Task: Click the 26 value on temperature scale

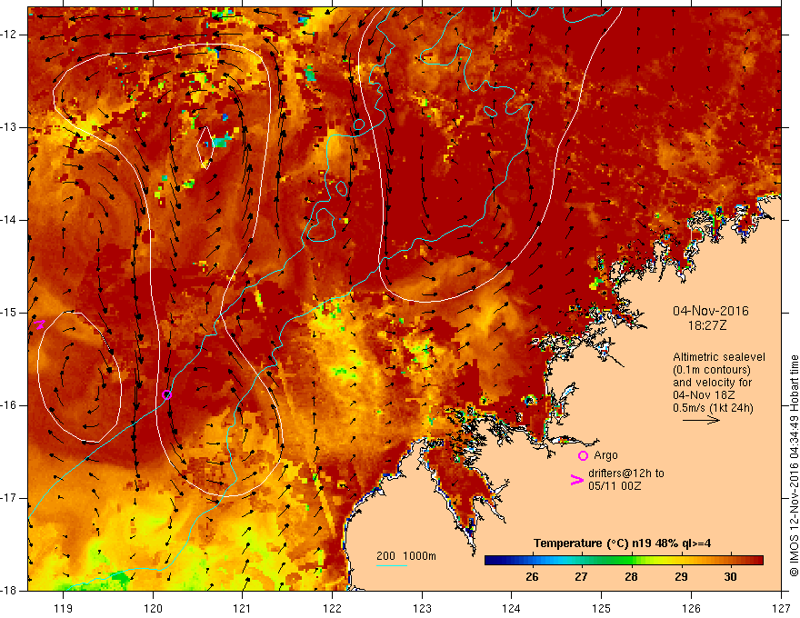Action: pos(532,577)
